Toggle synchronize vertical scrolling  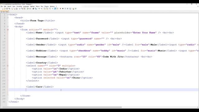[44, 9]
